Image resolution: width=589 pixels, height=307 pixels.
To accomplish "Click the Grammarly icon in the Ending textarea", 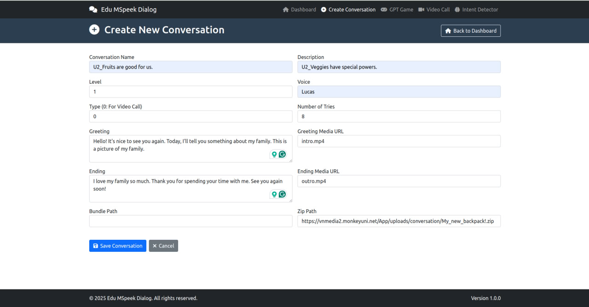I will pyautogui.click(x=283, y=194).
